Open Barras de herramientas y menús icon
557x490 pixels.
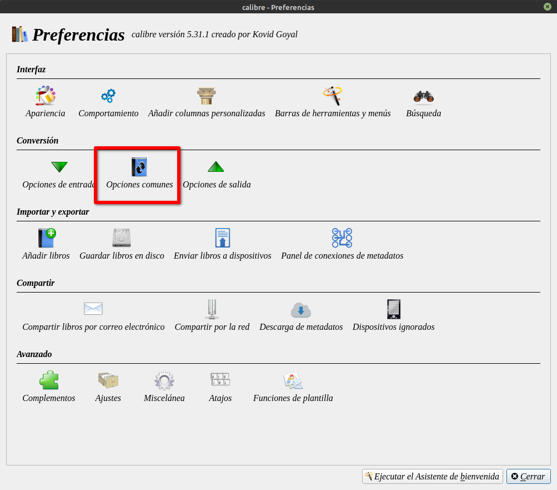point(333,95)
